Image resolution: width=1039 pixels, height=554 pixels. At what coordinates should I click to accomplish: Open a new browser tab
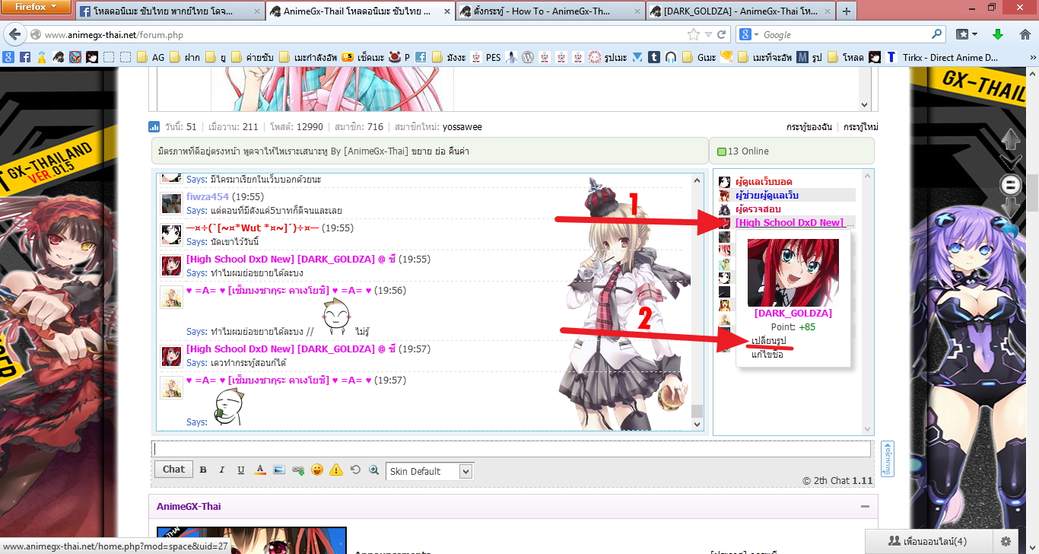[x=847, y=11]
